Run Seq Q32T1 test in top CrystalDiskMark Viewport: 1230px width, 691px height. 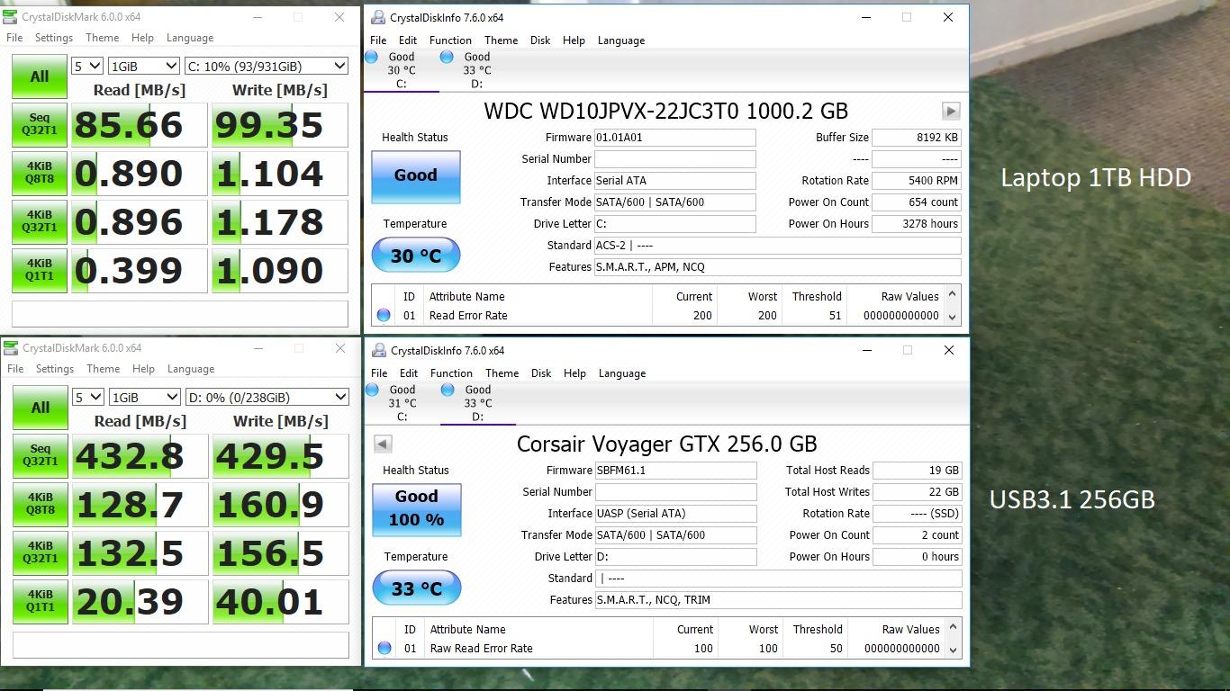pos(40,125)
